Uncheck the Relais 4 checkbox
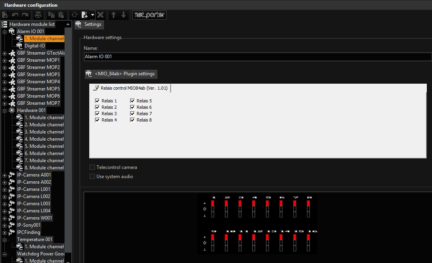This screenshot has width=432, height=263. click(x=97, y=120)
